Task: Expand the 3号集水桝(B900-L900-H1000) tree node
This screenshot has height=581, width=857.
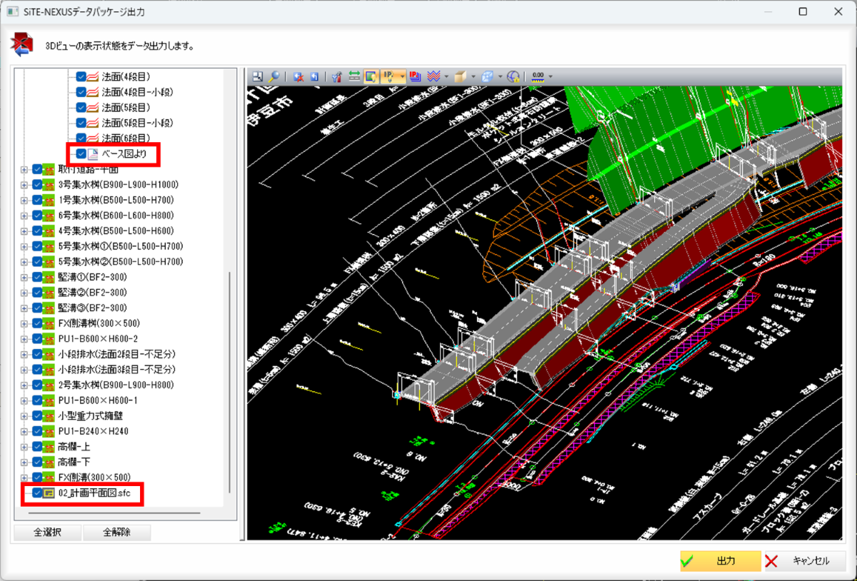Action: [x=24, y=185]
